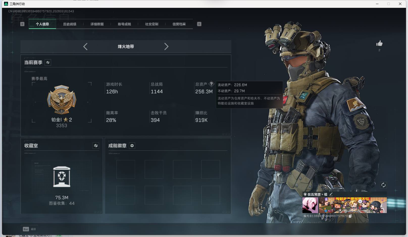Screen dimensions: 408x237
Task: Click the 赛季最高 label
Action: point(39,79)
